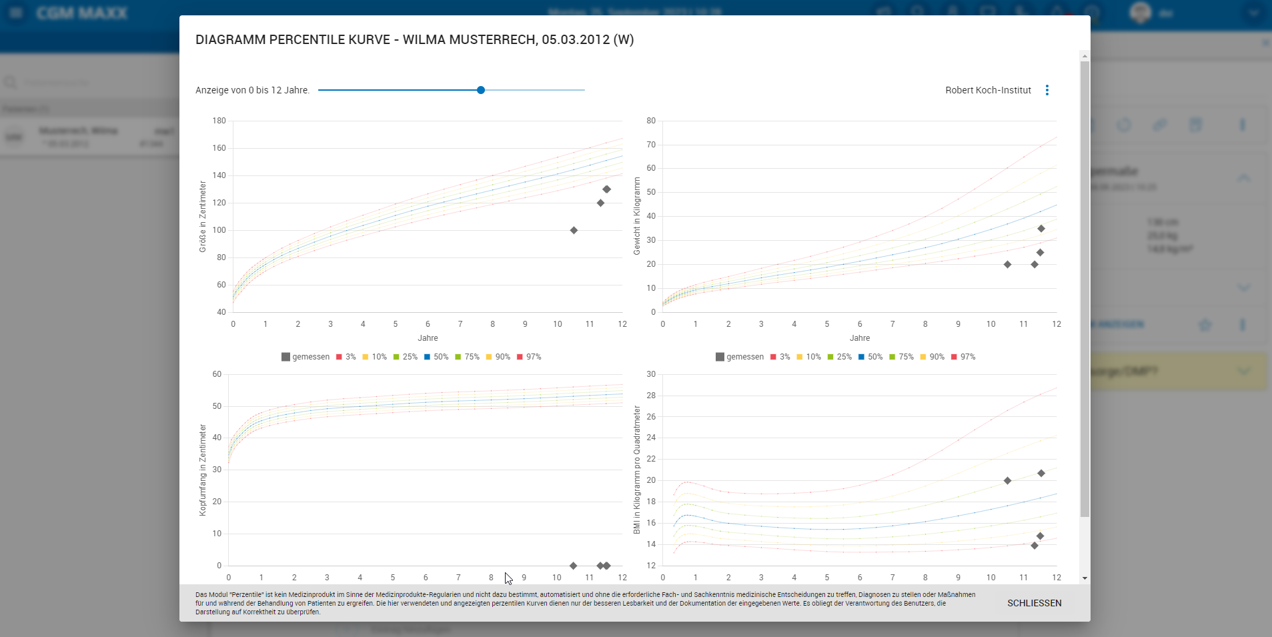Click the scroll-down arrow of the dialog scrollbar
This screenshot has width=1272, height=637.
(x=1085, y=578)
